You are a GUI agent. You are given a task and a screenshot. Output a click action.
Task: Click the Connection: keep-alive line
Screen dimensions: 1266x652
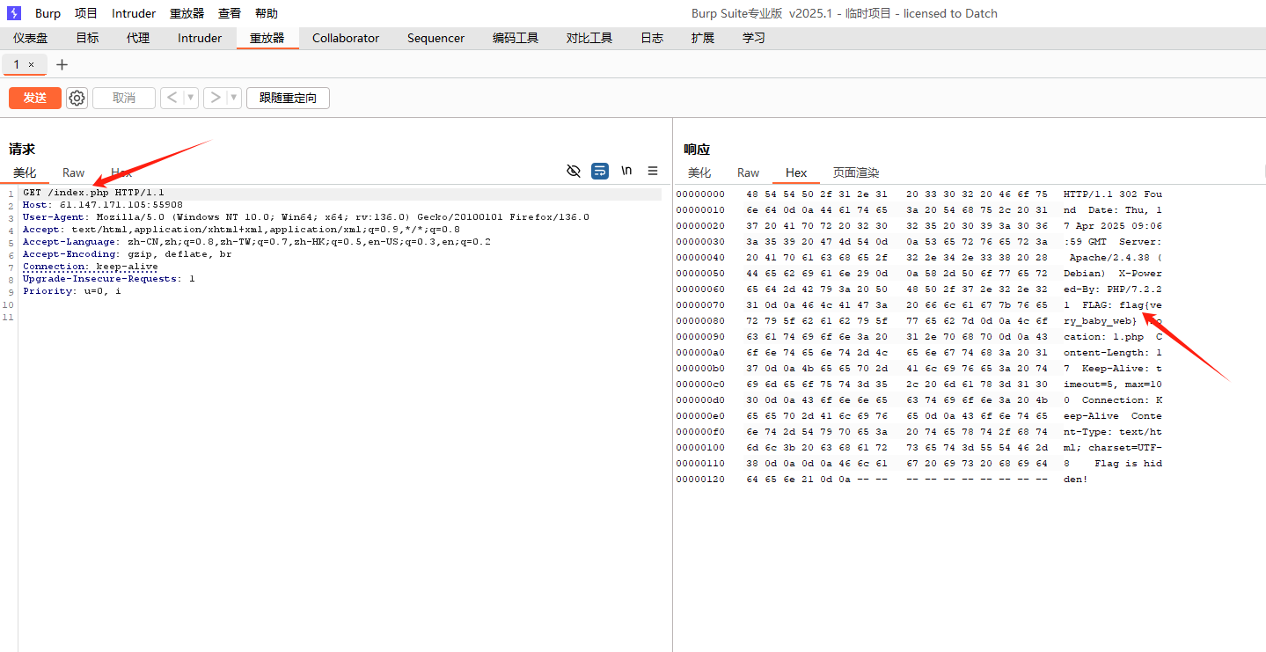click(91, 267)
